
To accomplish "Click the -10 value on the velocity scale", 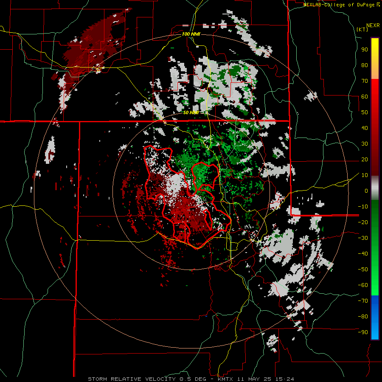I will pyautogui.click(x=363, y=207).
